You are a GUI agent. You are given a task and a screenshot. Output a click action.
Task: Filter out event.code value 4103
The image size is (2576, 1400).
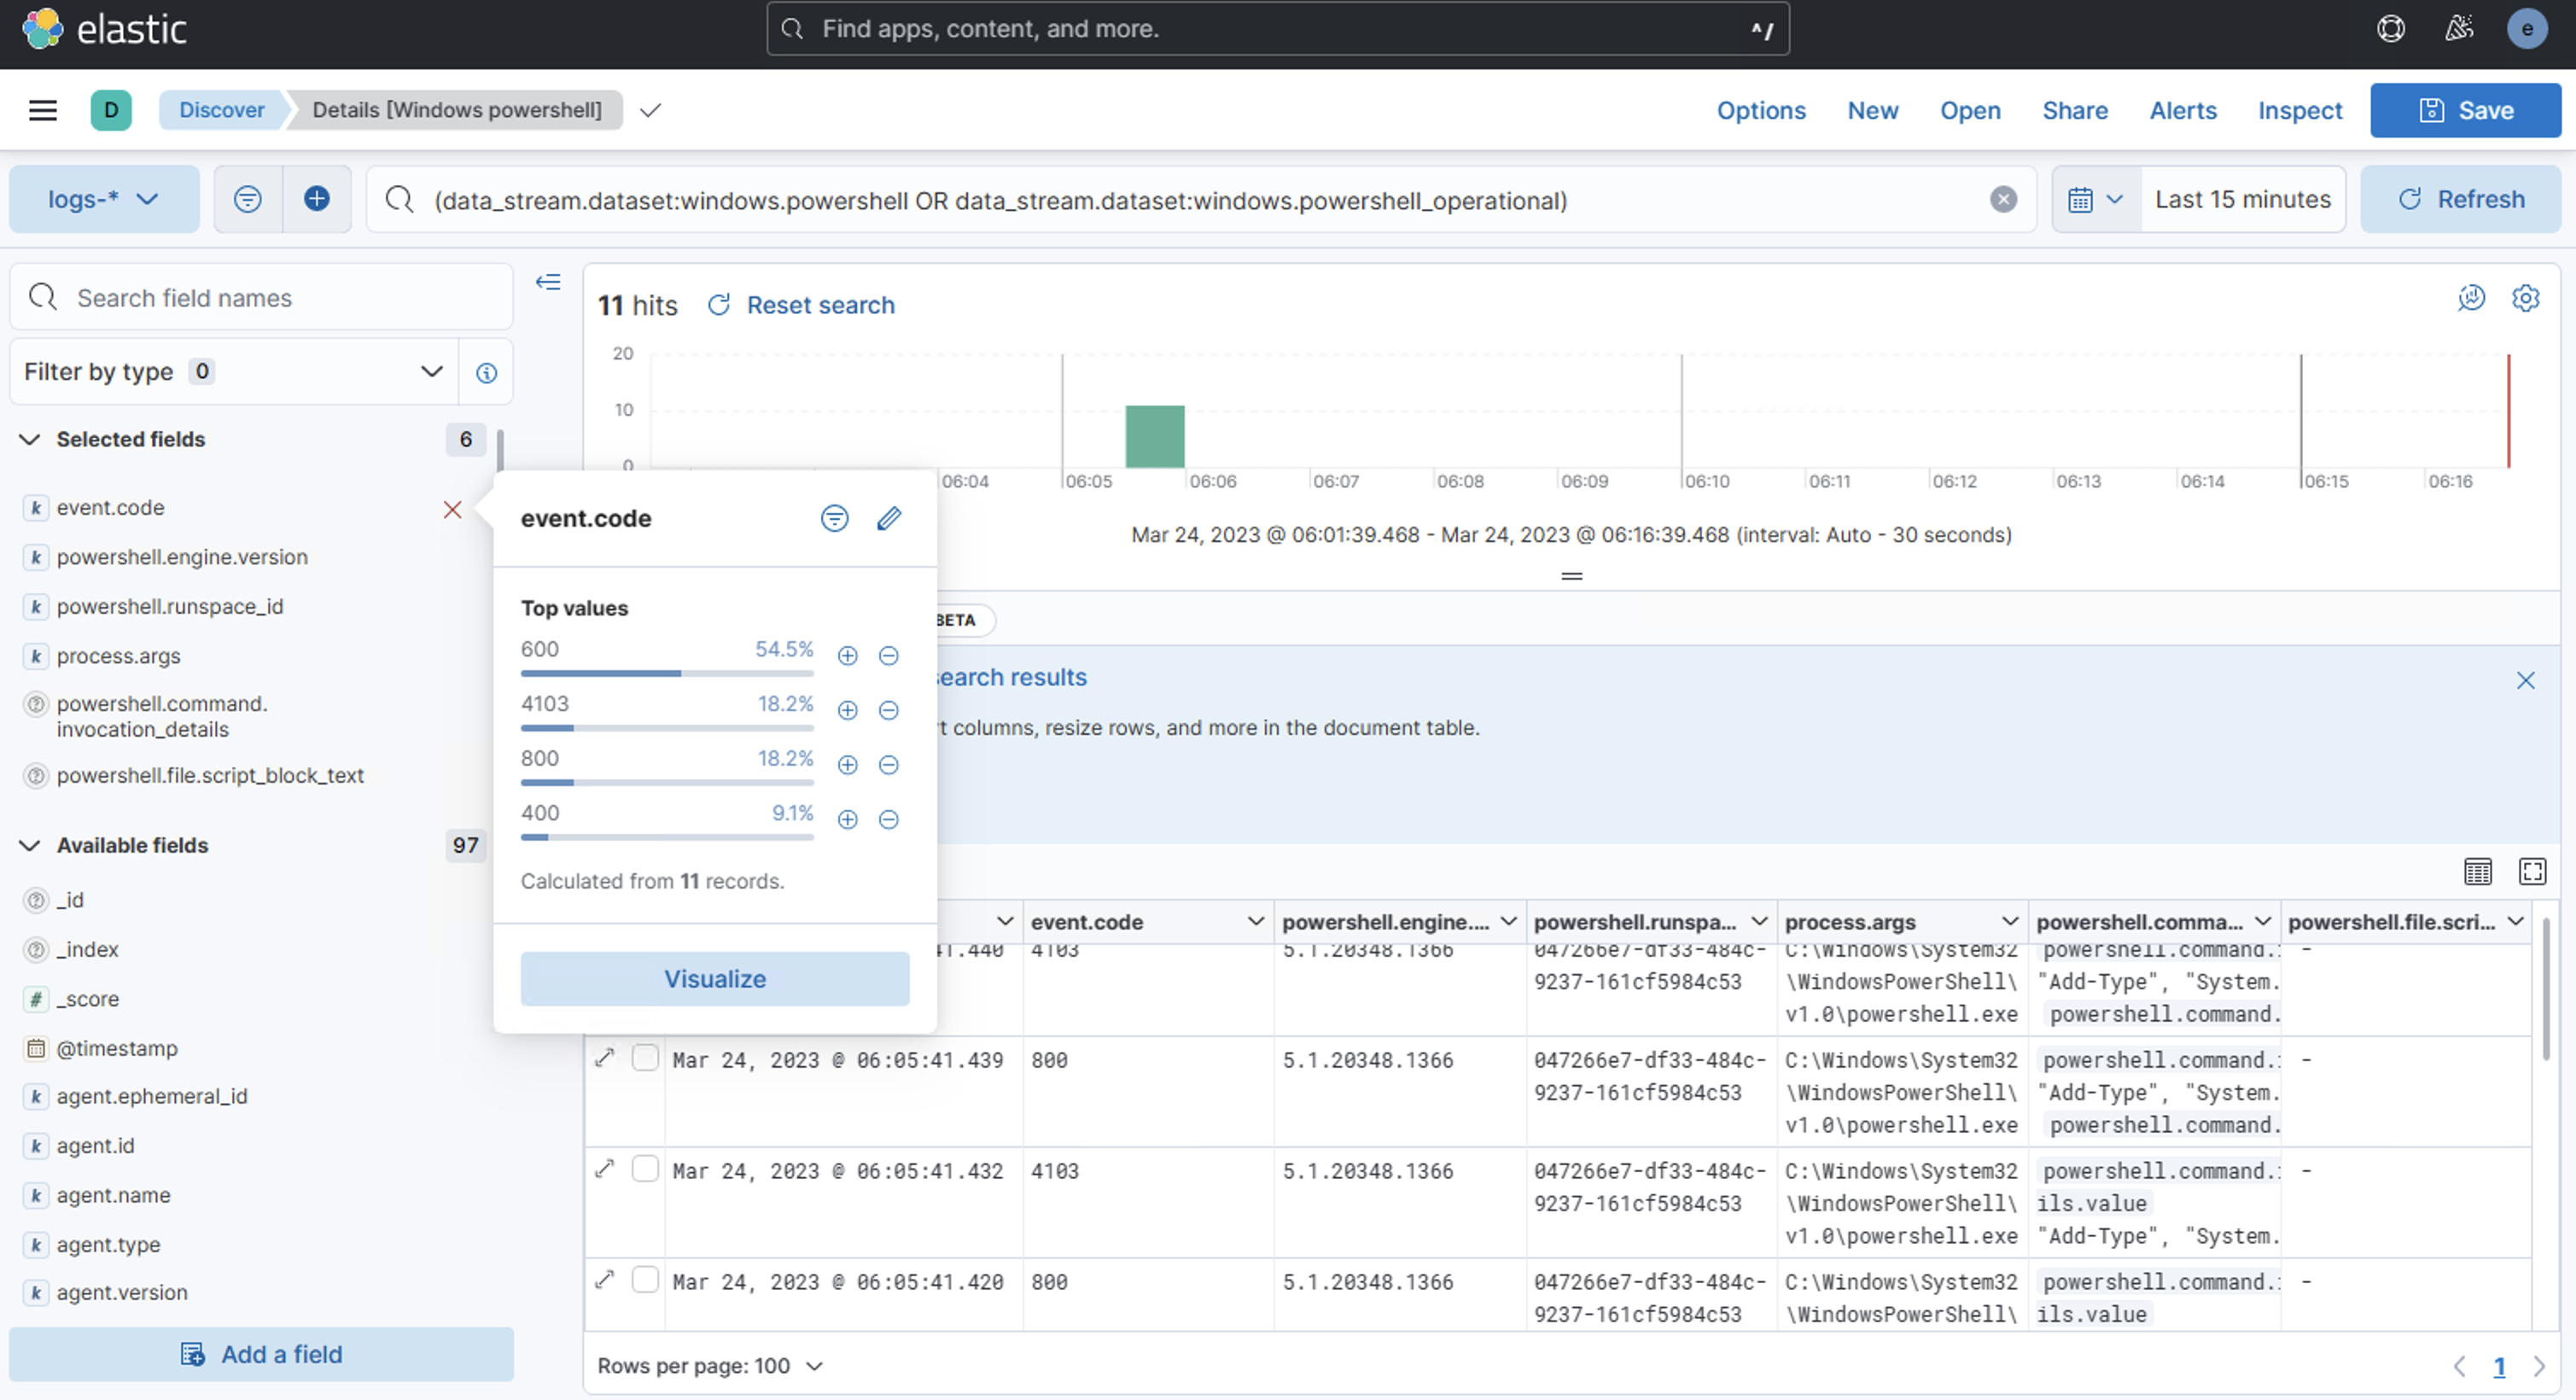point(888,711)
